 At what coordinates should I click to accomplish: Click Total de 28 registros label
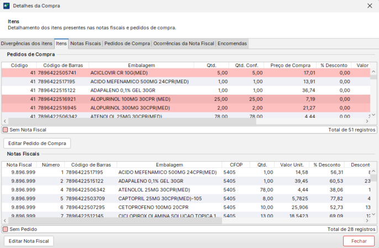(x=351, y=229)
